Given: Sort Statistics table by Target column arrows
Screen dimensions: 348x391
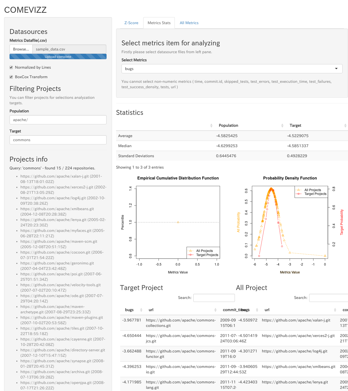Looking at the screenshot, I should [345, 125].
